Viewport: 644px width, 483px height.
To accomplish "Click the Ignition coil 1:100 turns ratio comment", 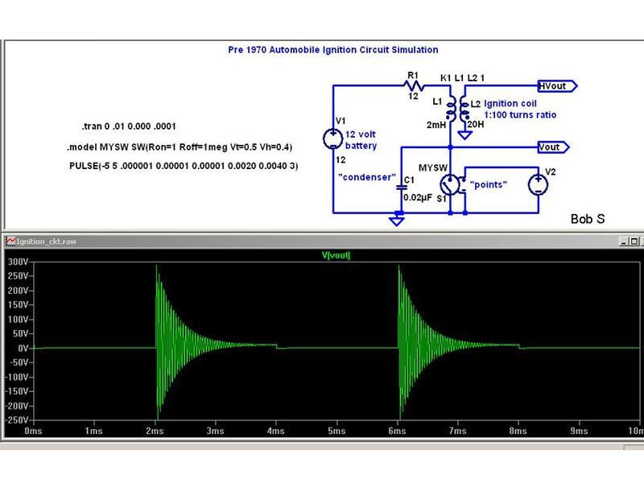I will 520,109.
